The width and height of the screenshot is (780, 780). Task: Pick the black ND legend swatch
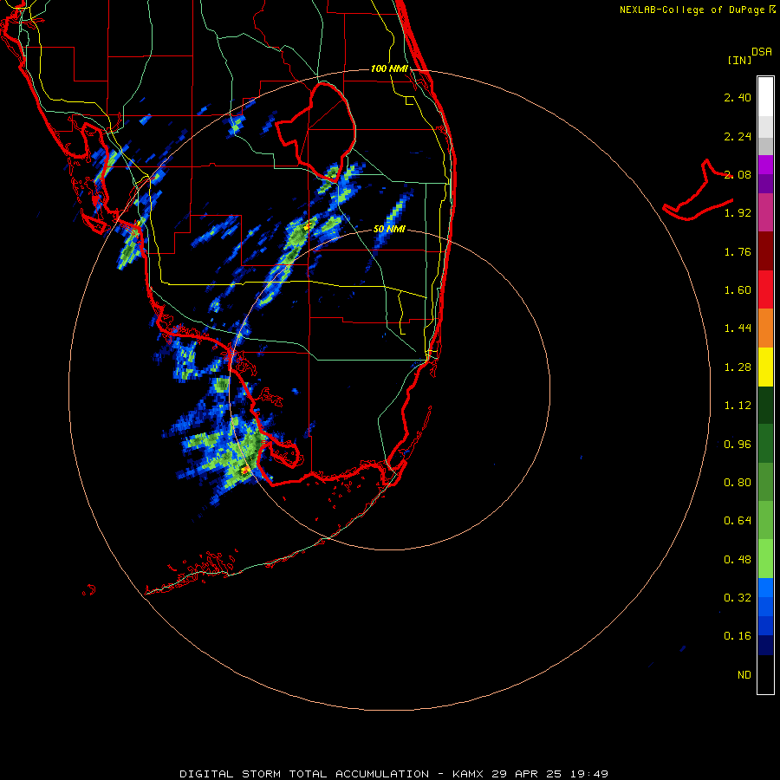[x=765, y=674]
